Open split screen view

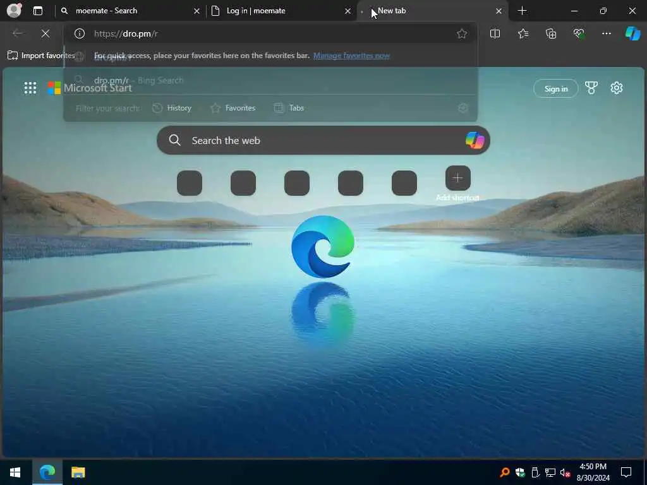click(495, 33)
